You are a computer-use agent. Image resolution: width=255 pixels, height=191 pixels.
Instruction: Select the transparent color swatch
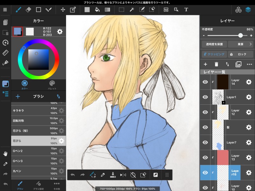pos(30,32)
